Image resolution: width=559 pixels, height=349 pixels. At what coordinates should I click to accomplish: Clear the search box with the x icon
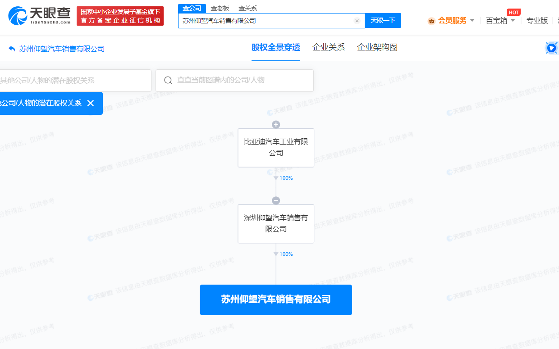[357, 21]
